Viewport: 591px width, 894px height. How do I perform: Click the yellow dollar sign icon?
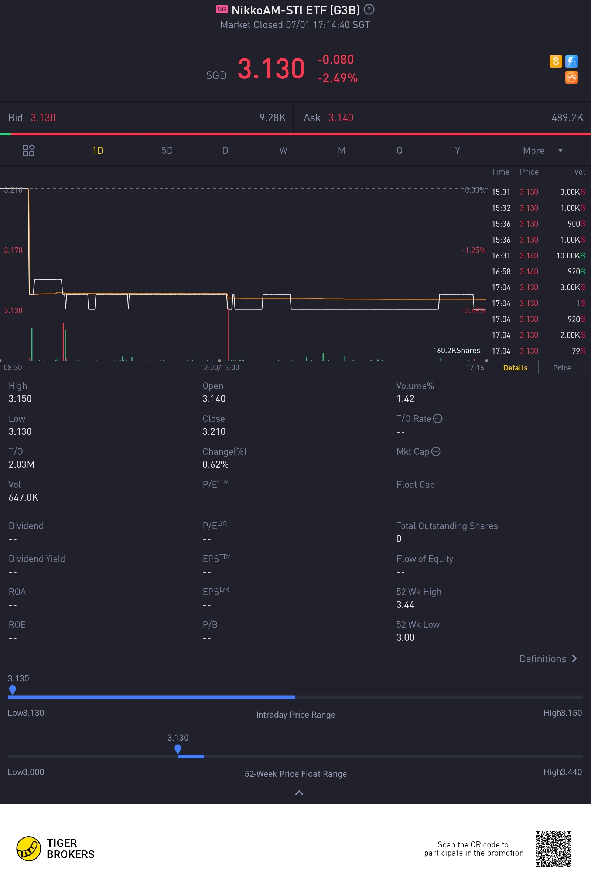pos(556,61)
